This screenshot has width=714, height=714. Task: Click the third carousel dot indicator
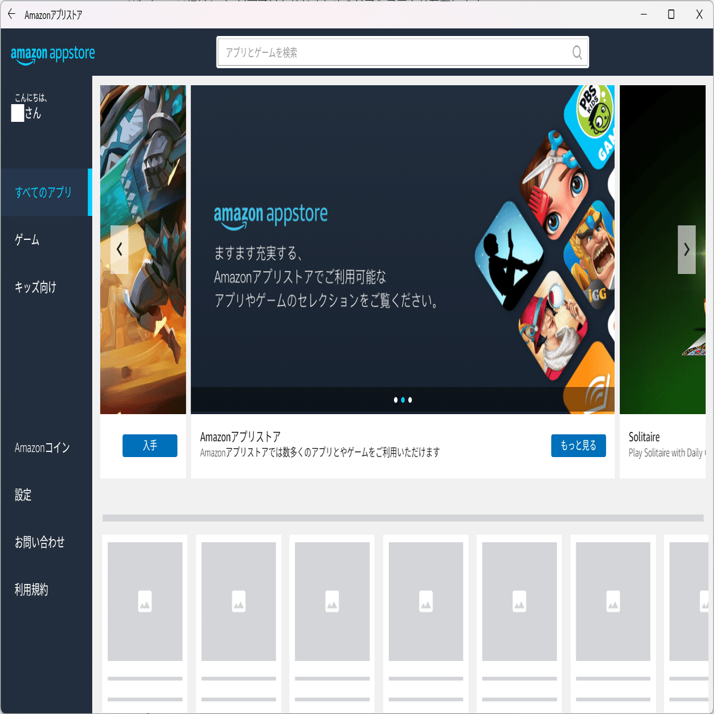(x=410, y=400)
